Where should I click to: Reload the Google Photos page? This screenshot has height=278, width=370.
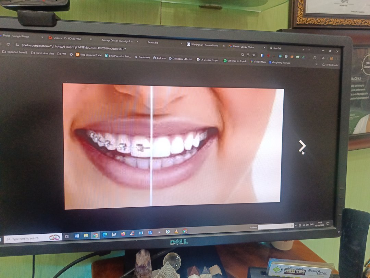click(x=8, y=44)
